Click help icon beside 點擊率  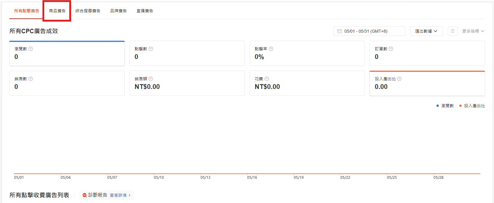point(271,49)
